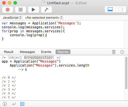Toggle the bottom log pane view
The image size is (128, 107).
click(110, 9)
